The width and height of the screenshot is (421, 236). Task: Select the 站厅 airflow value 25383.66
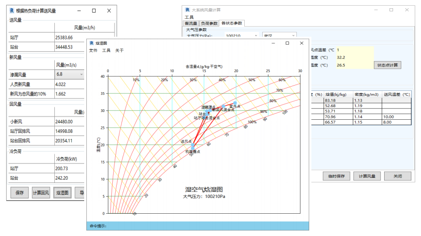click(64, 38)
